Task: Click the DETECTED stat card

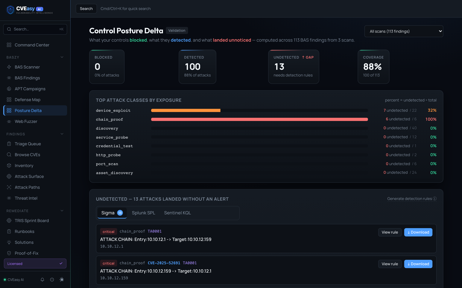Action: coord(197,67)
